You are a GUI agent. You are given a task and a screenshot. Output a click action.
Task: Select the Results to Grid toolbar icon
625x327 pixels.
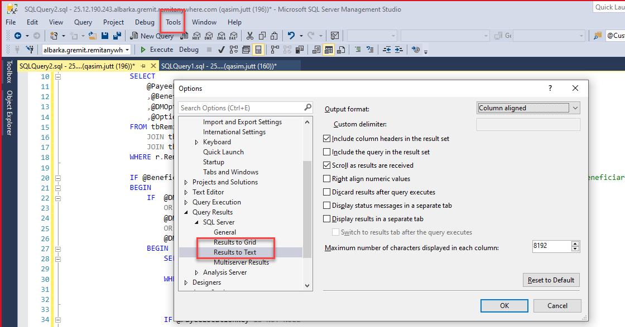coord(329,50)
